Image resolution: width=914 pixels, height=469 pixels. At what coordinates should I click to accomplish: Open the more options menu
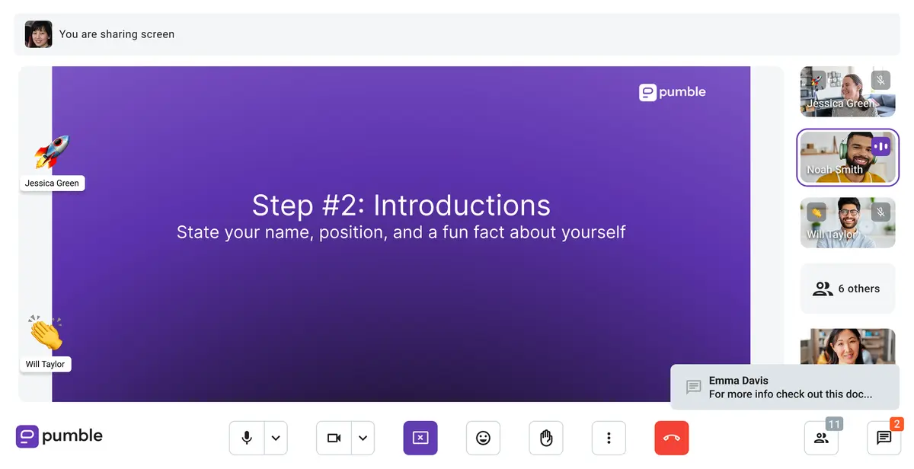click(x=609, y=438)
